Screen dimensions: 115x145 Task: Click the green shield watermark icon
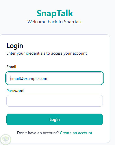pyautogui.click(x=5, y=139)
